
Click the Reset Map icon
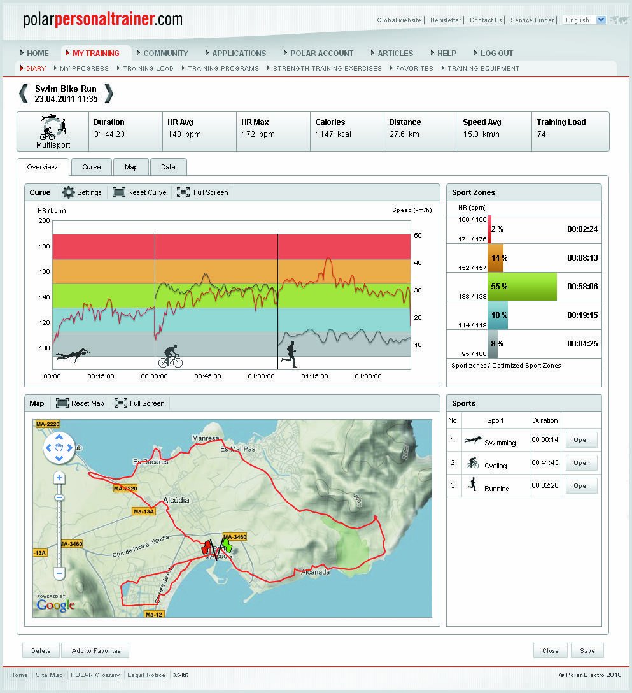[x=62, y=403]
